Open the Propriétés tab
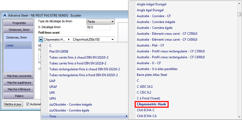This screenshot has width=242, height=120. (19, 23)
